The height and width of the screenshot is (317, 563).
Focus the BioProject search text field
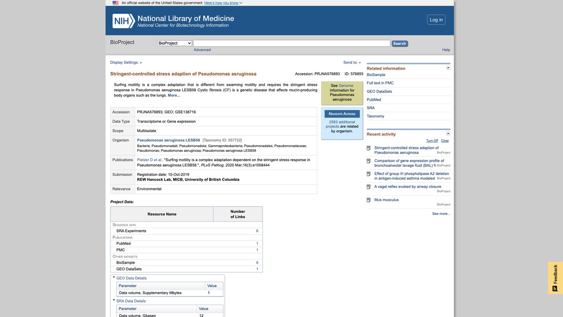292,43
